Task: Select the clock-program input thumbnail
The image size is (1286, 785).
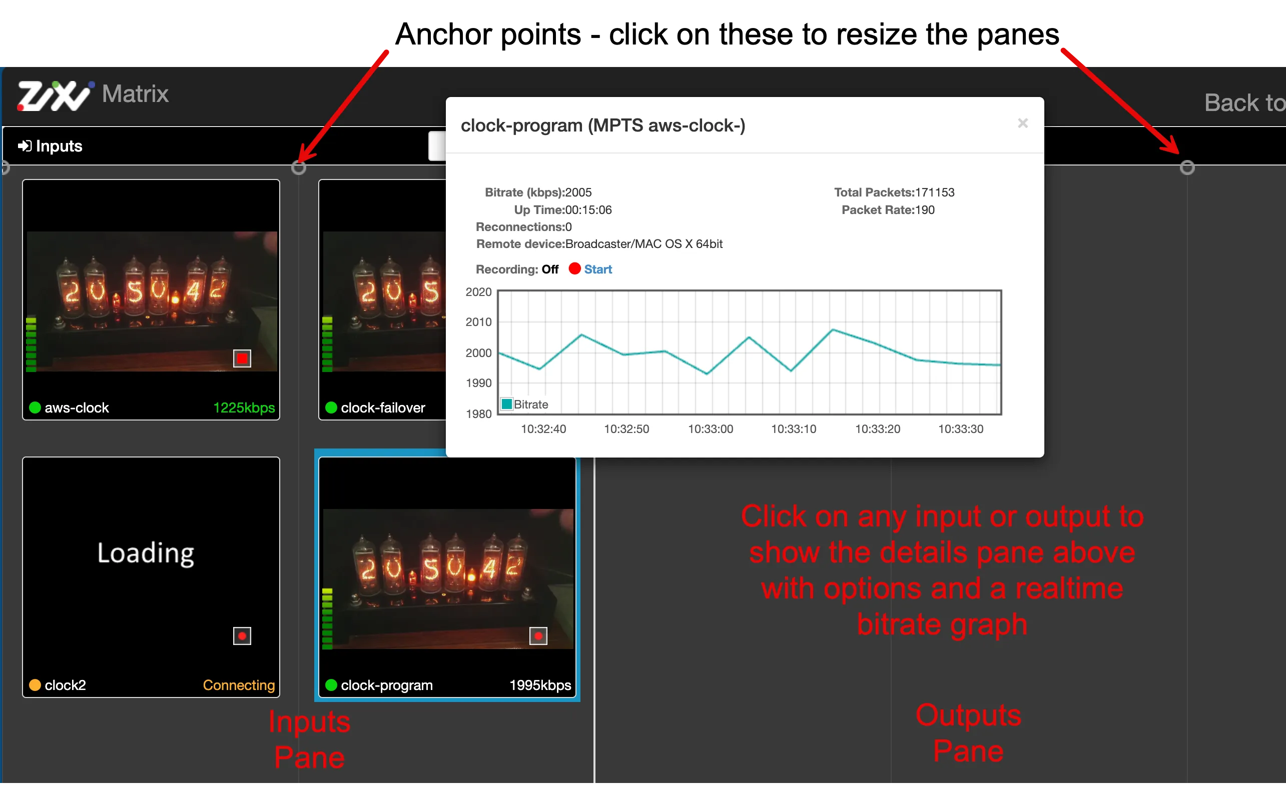Action: coord(447,577)
